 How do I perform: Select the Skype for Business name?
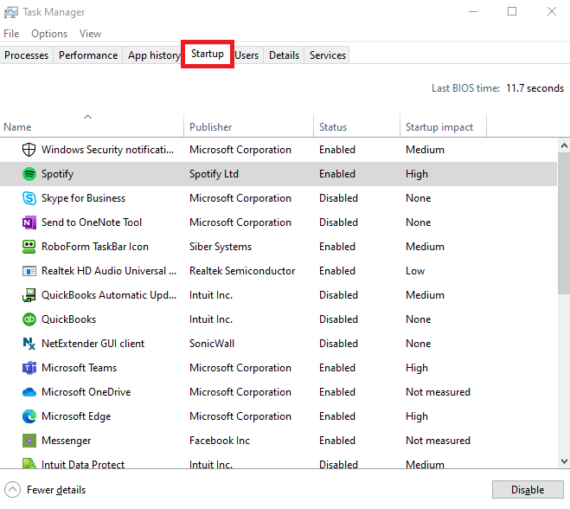(83, 198)
